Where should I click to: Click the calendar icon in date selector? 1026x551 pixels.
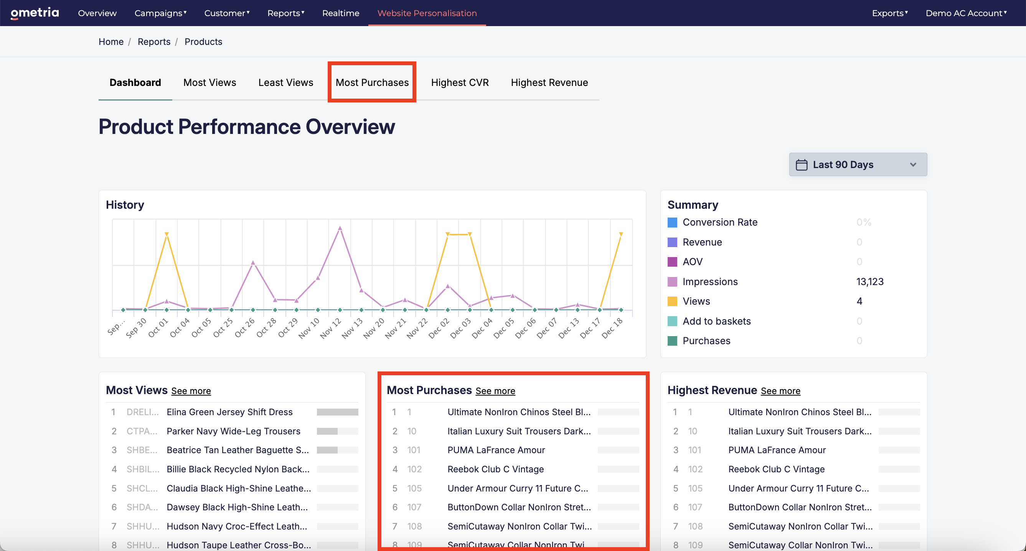[802, 165]
